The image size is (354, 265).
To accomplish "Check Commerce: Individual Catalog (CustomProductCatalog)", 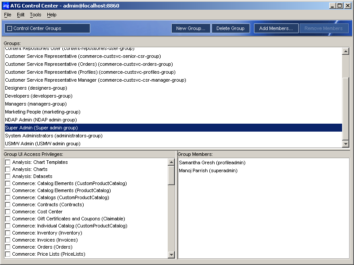I will pos(8,226).
